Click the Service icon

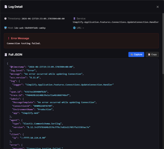74,18
